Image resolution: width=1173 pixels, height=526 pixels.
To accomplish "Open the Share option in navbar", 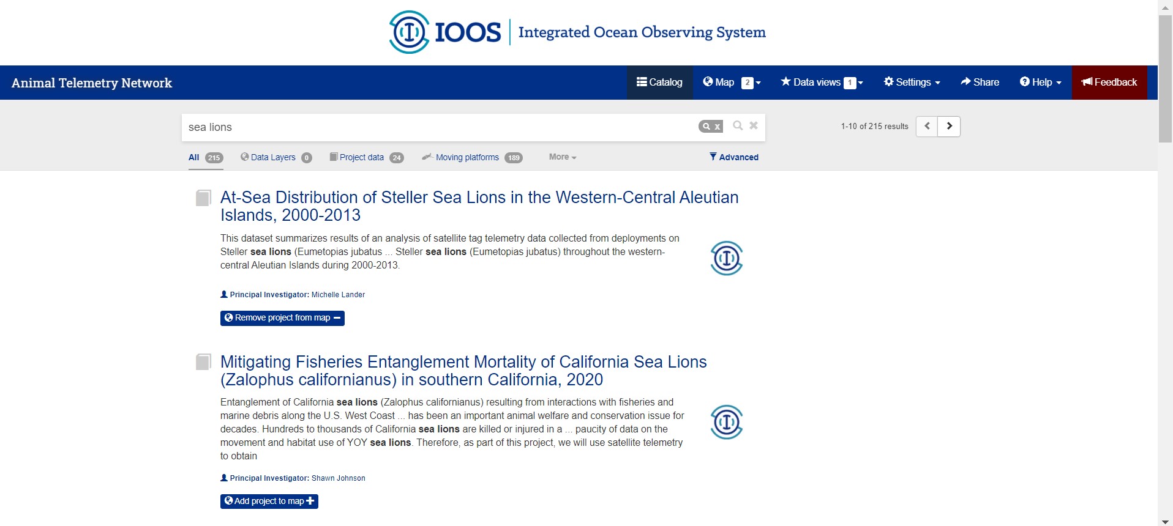I will point(980,83).
